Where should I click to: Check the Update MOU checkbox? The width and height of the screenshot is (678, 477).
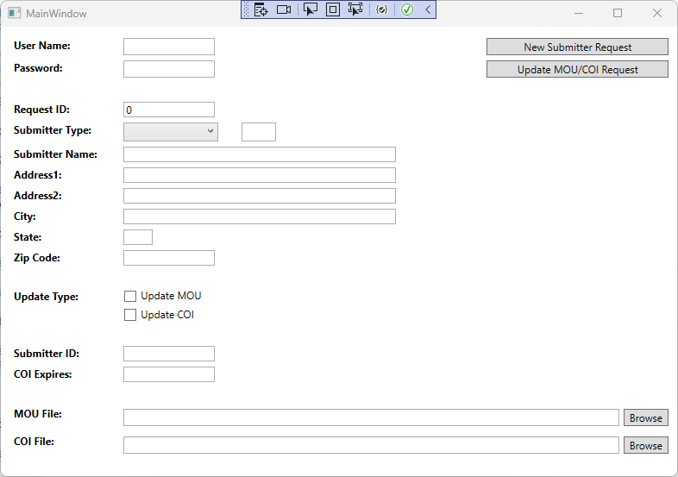coord(130,297)
